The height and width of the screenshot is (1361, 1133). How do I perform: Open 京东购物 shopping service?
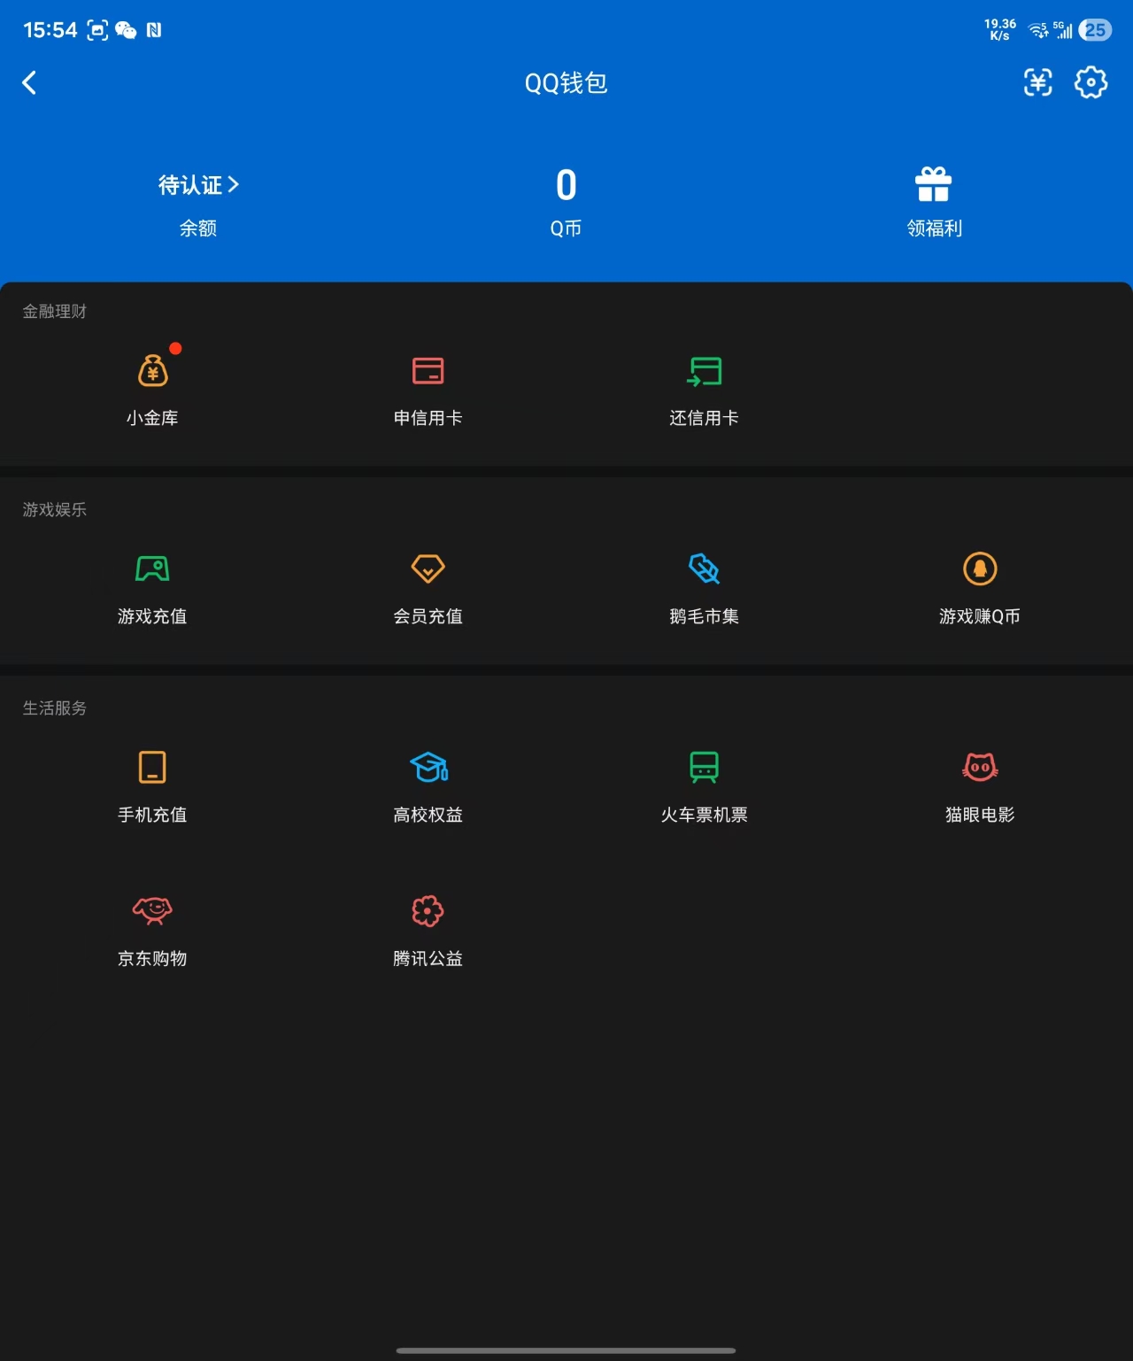click(152, 926)
